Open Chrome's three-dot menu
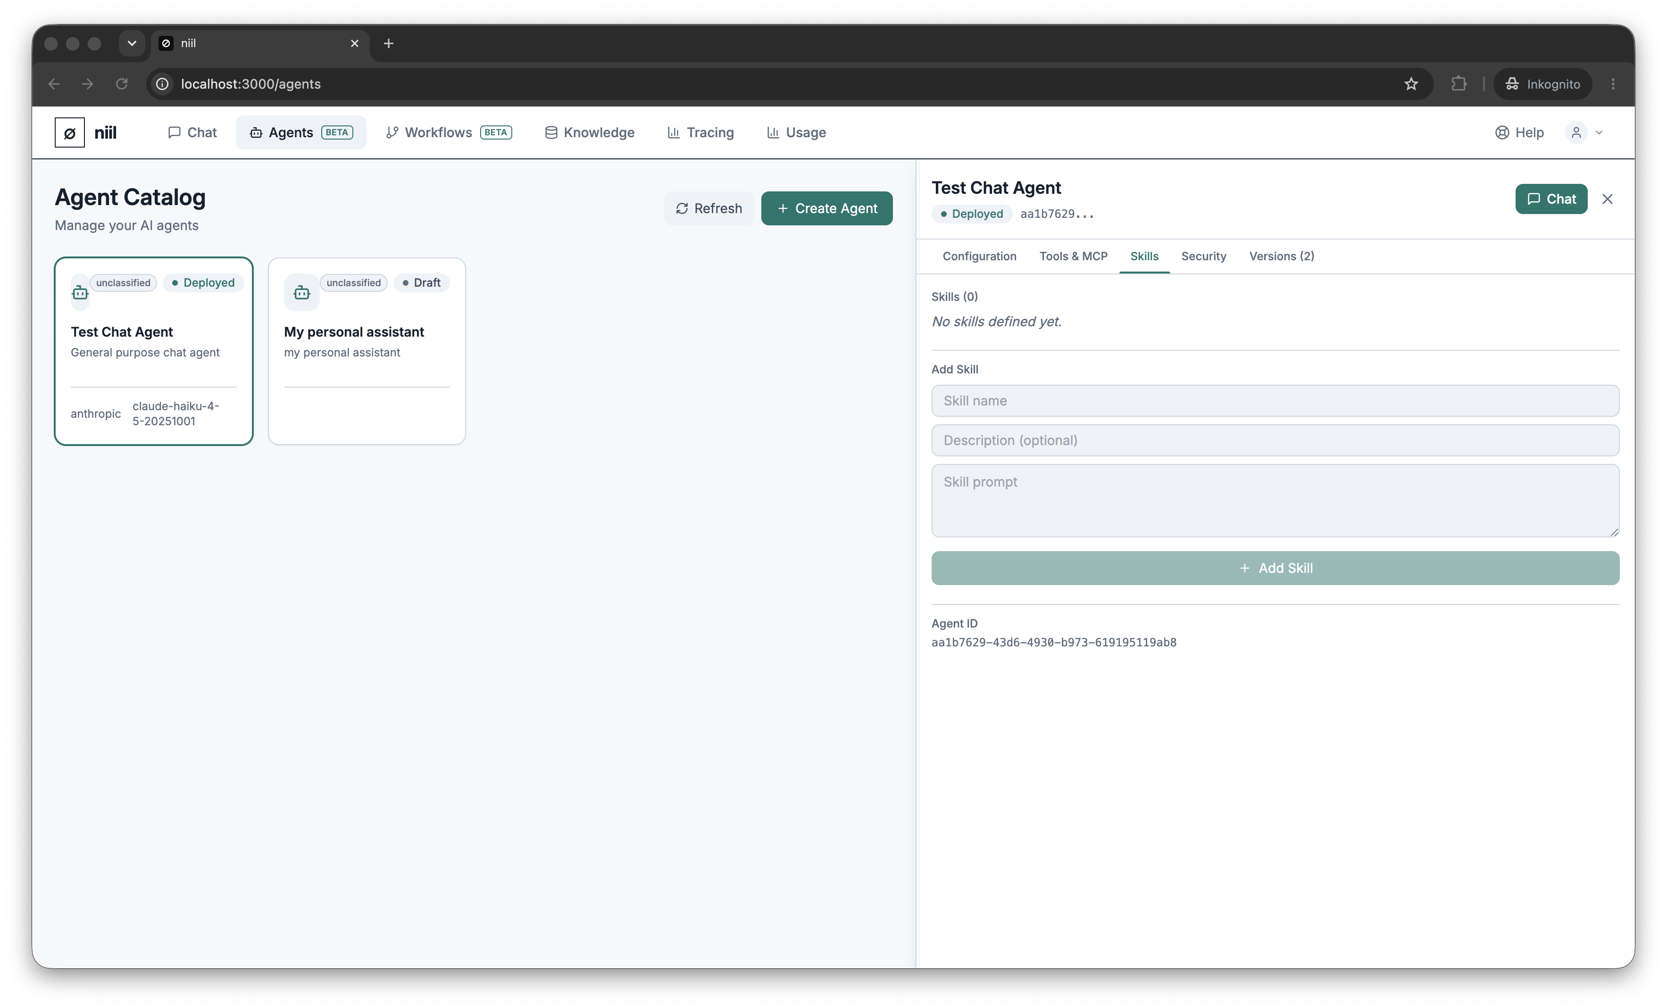This screenshot has width=1667, height=1008. [1613, 84]
